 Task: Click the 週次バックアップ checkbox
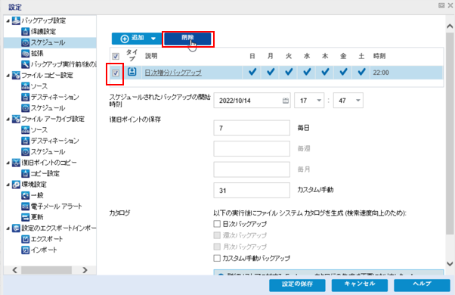tap(217, 235)
